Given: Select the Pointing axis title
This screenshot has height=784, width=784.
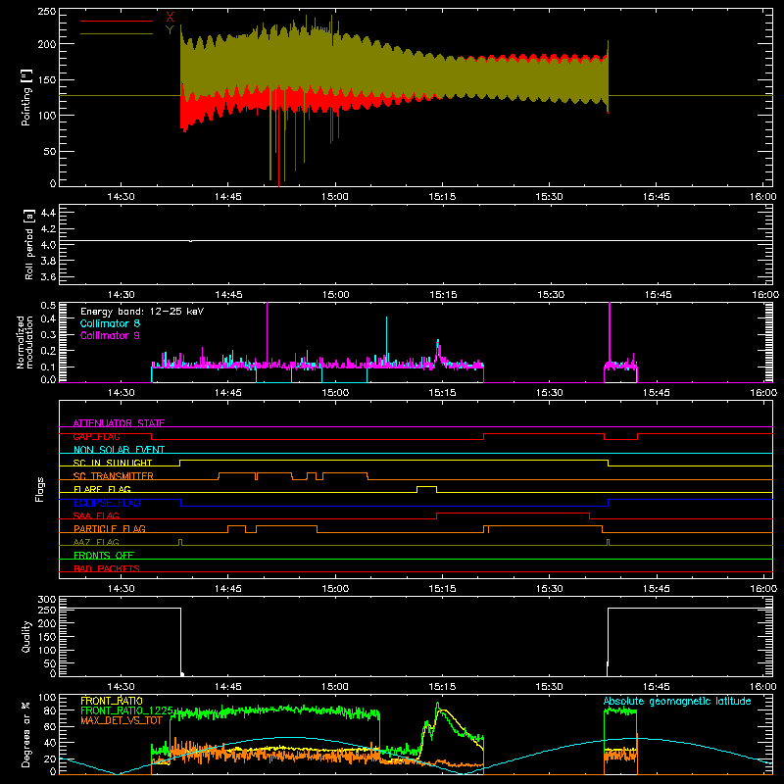Looking at the screenshot, I should 26,97.
